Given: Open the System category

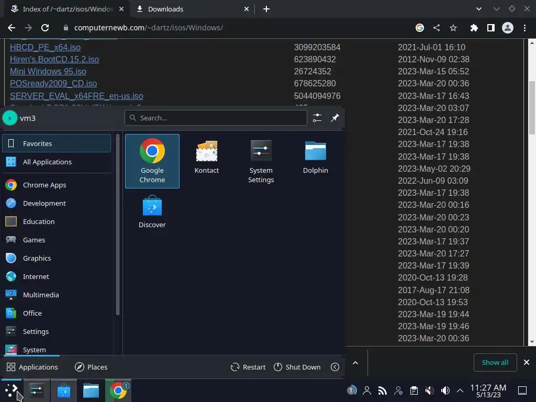Looking at the screenshot, I should [x=57, y=349].
